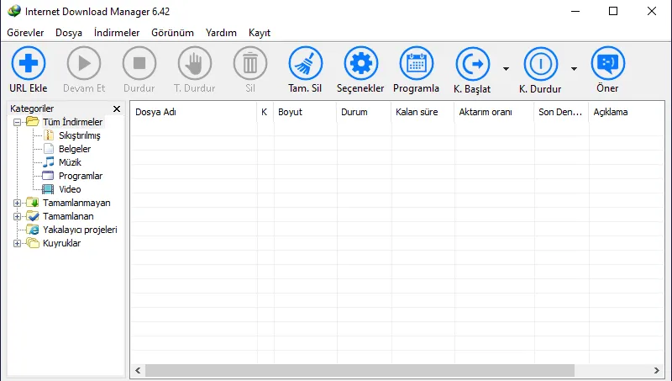This screenshot has width=672, height=381.
Task: Close the Kategoriler panel
Action: point(117,109)
